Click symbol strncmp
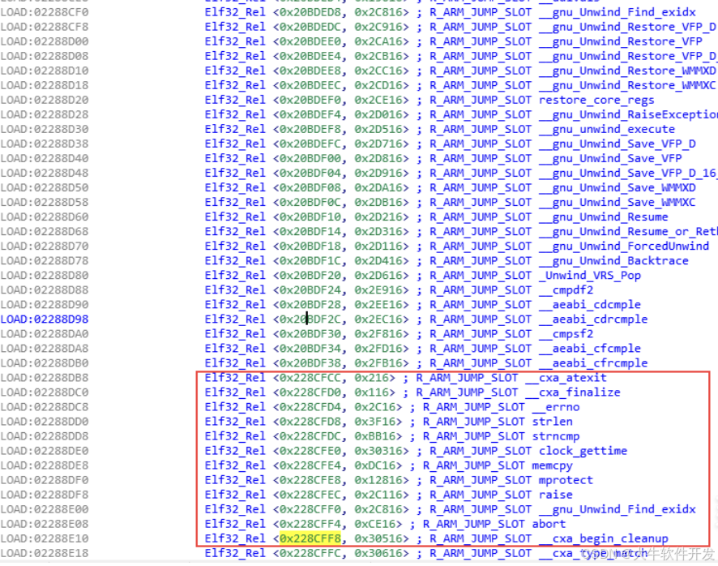 pos(555,436)
